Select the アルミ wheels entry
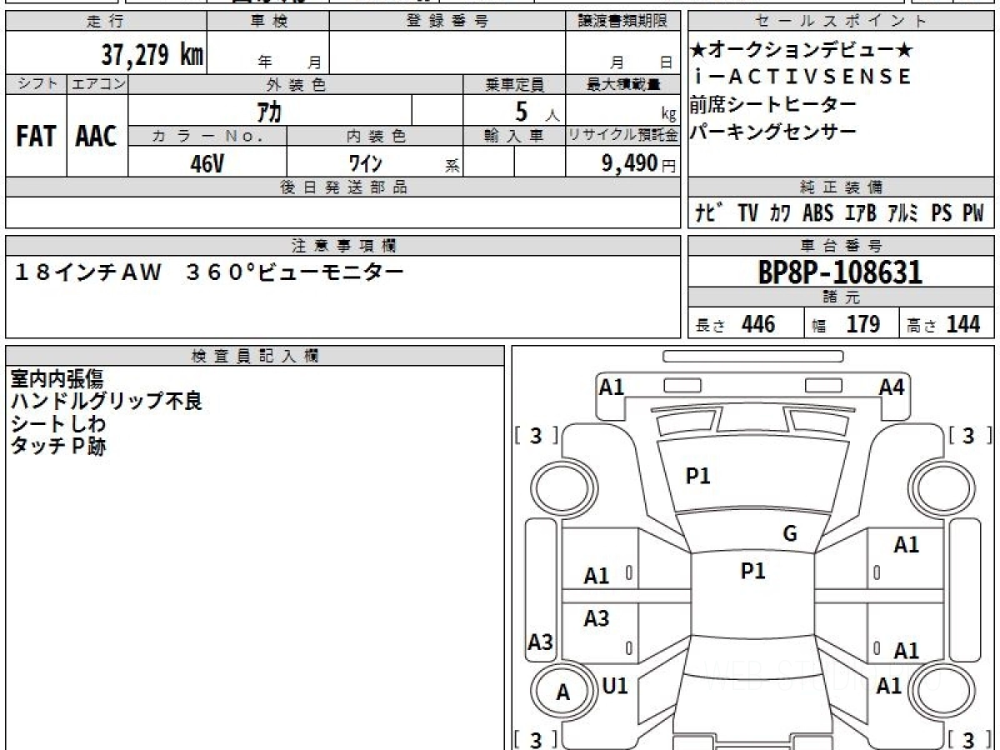The height and width of the screenshot is (750, 1000). click(903, 213)
